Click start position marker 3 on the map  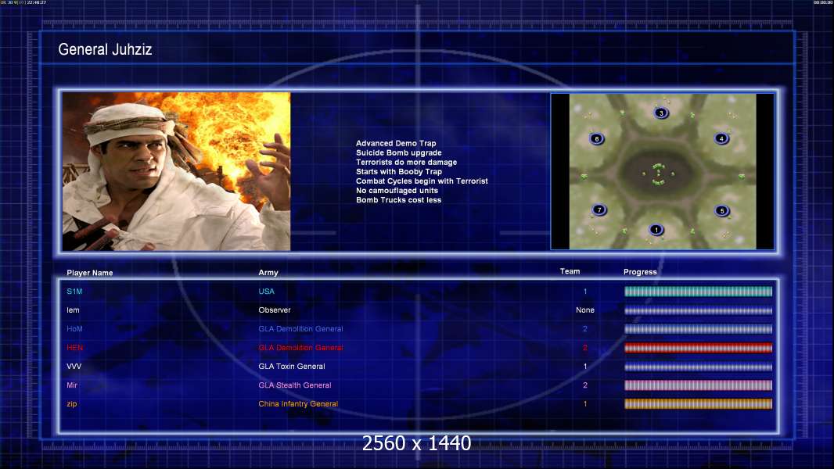pyautogui.click(x=661, y=113)
